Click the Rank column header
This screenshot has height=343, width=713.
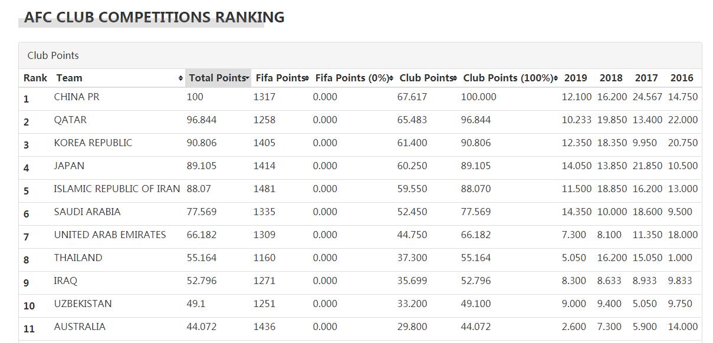(x=35, y=78)
